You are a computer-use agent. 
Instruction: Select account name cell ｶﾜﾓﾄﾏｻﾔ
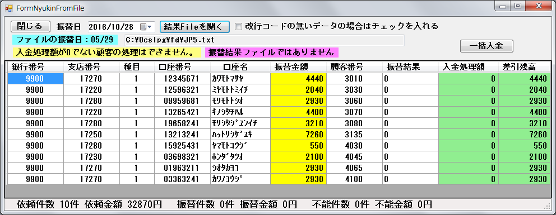[x=240, y=78]
